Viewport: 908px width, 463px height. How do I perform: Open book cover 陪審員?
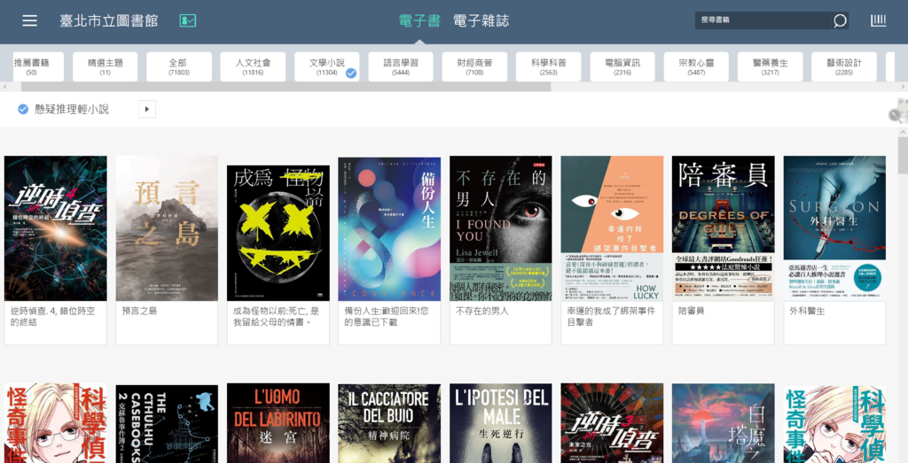[724, 228]
